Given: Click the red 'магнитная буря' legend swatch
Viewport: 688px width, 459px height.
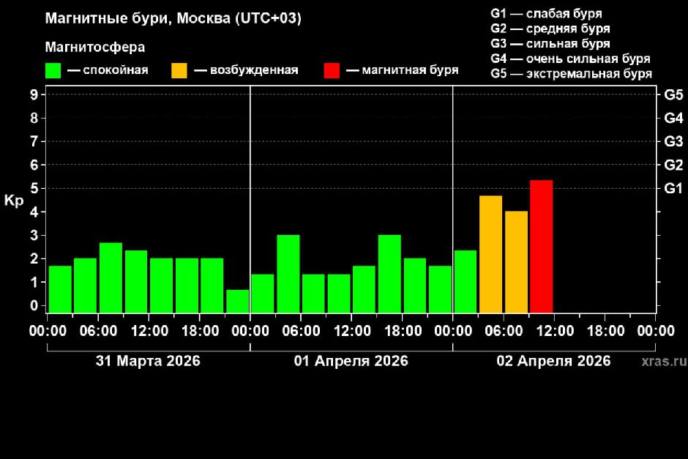Looking at the screenshot, I should (x=332, y=70).
